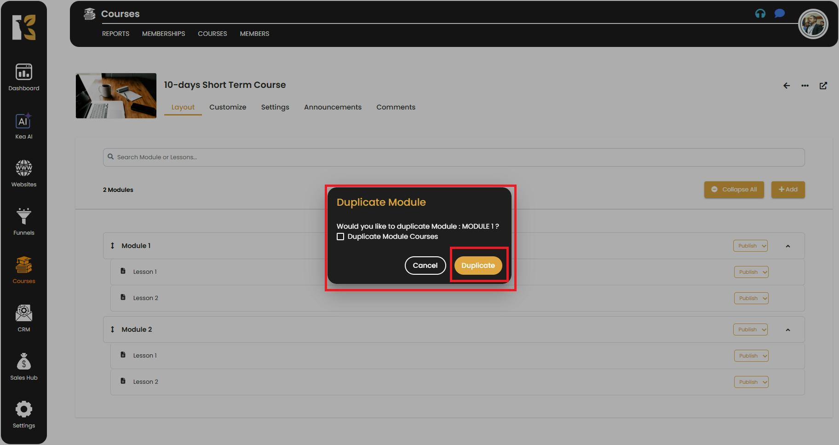Screen dimensions: 839x445
Task: Open the Sales Hub section
Action: tap(23, 367)
